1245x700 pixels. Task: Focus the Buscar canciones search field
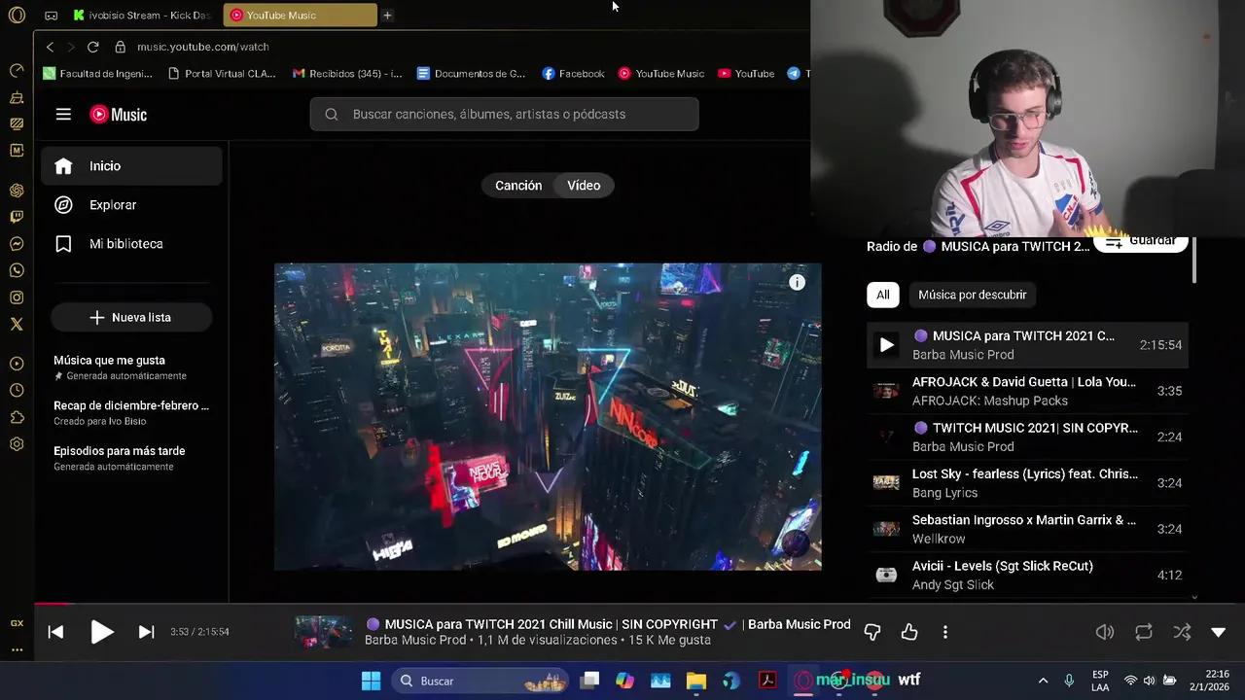tap(504, 114)
